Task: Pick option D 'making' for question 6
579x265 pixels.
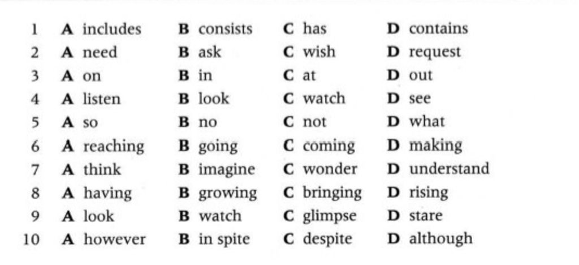Action: (x=435, y=146)
